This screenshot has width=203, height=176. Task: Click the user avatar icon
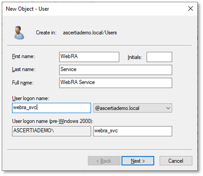coord(19,33)
